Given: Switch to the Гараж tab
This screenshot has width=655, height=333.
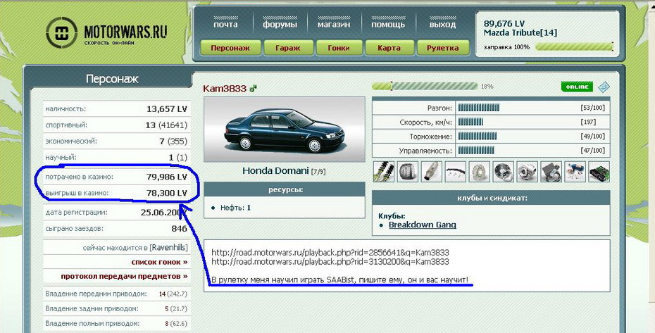Looking at the screenshot, I should (x=288, y=48).
